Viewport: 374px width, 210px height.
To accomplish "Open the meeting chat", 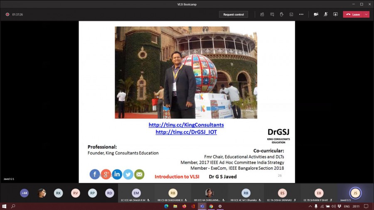I will 272,14.
